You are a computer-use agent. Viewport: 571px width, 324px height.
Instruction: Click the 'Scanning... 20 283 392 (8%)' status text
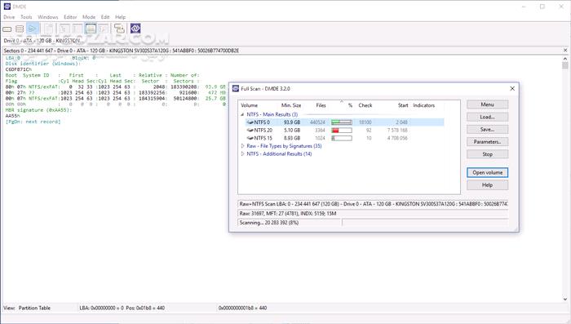pyautogui.click(x=269, y=222)
